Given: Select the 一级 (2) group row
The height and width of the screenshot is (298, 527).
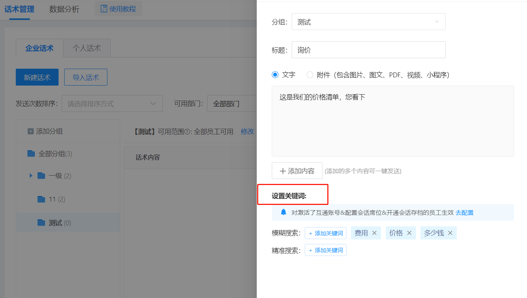Looking at the screenshot, I should pyautogui.click(x=68, y=176).
